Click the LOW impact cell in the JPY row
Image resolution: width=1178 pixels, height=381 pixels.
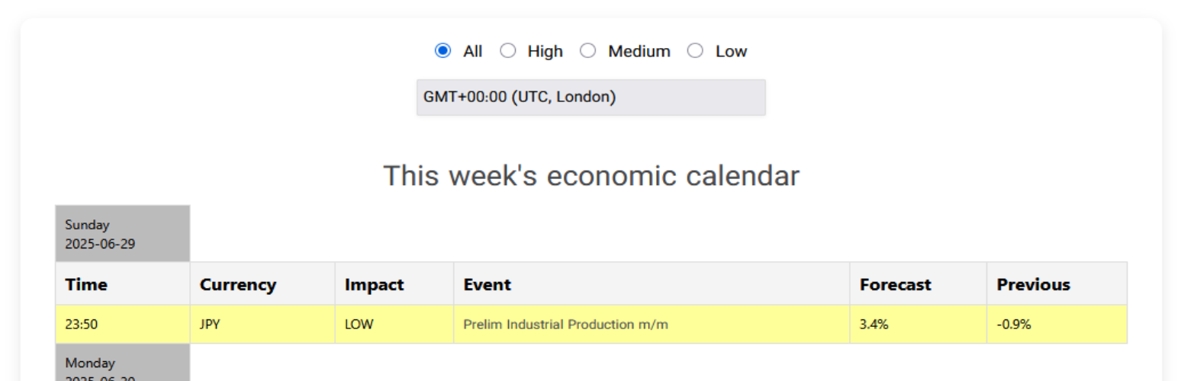coord(359,325)
